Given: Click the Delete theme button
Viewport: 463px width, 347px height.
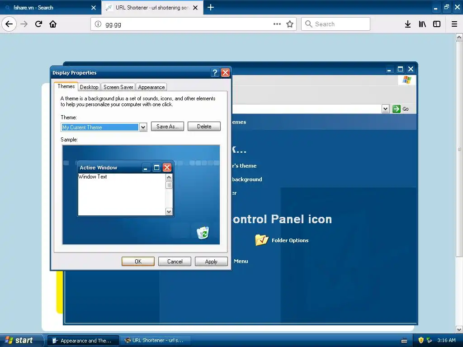Looking at the screenshot, I should [x=204, y=127].
